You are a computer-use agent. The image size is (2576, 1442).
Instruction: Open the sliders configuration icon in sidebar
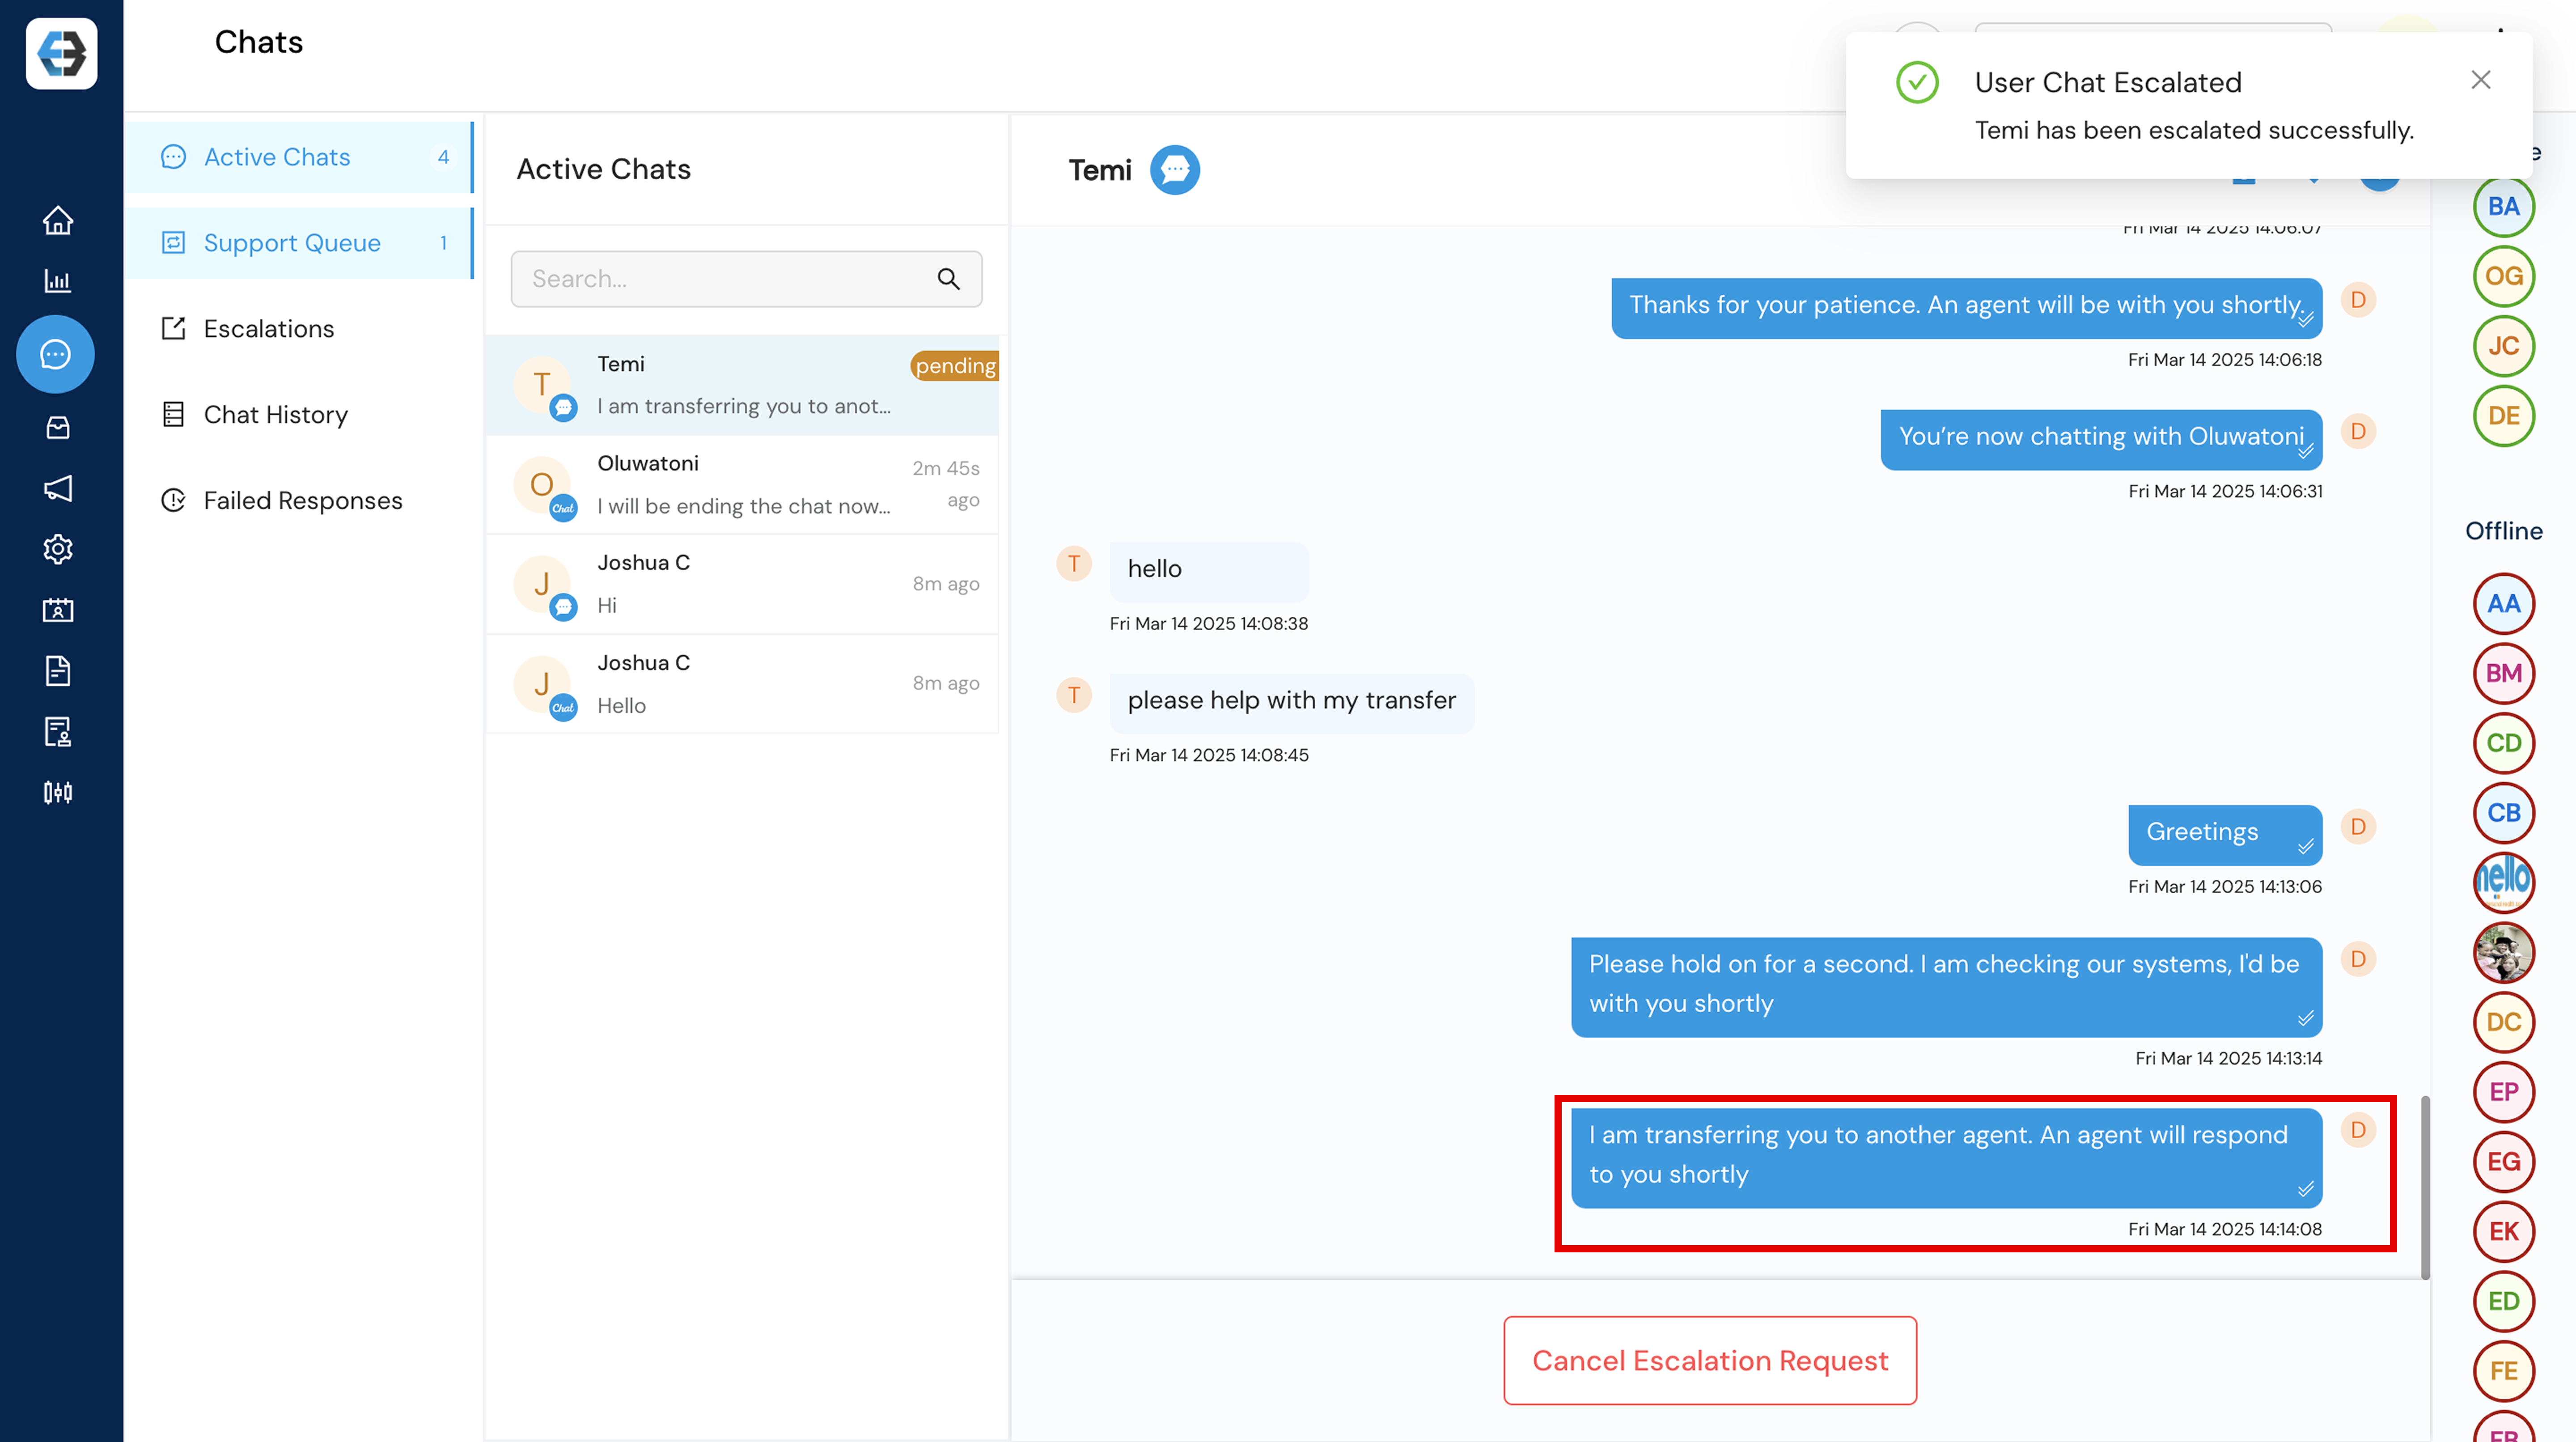pos(58,793)
